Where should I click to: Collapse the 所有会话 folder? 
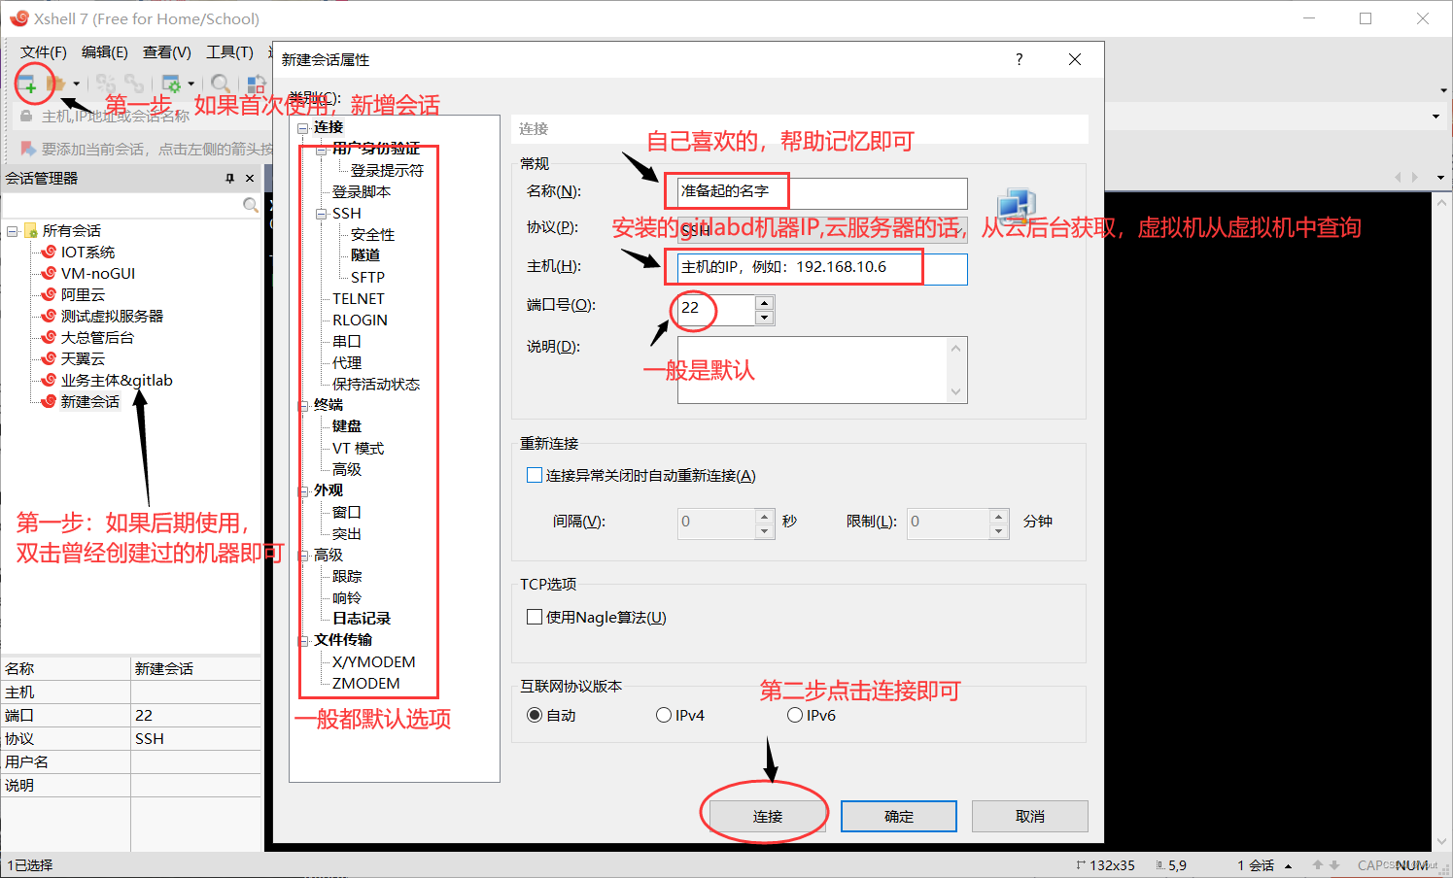(x=12, y=231)
